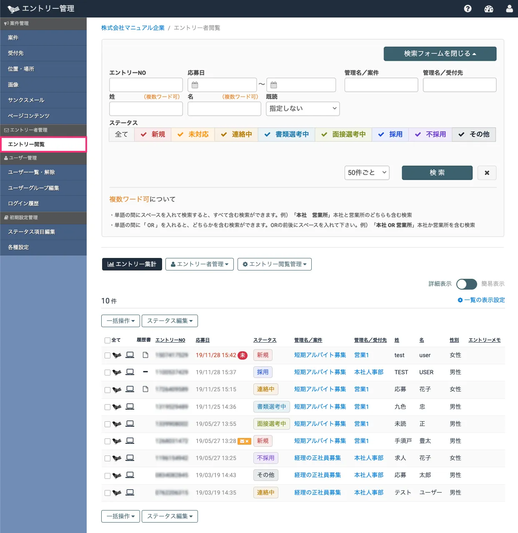The image size is (518, 533).
Task: Click the minus icon in TEST USER row
Action: pos(145,372)
